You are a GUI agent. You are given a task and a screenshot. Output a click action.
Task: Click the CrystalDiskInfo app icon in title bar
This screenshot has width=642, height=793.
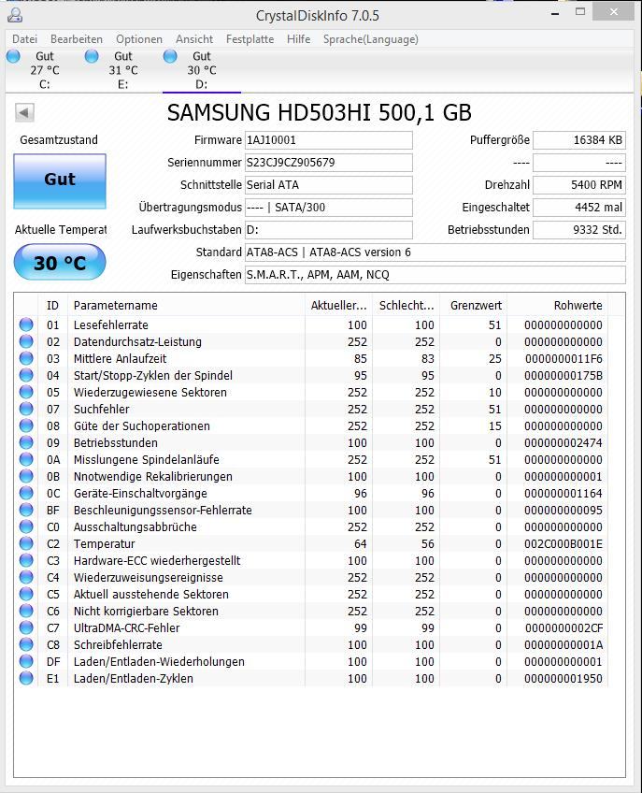[15, 15]
